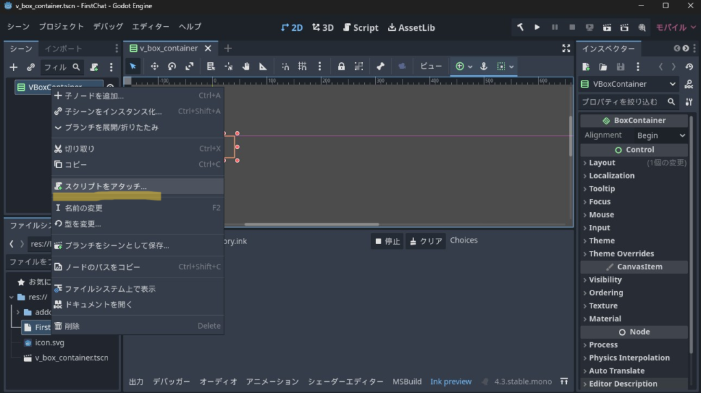Select the Select Mode arrow tool

pyautogui.click(x=133, y=66)
